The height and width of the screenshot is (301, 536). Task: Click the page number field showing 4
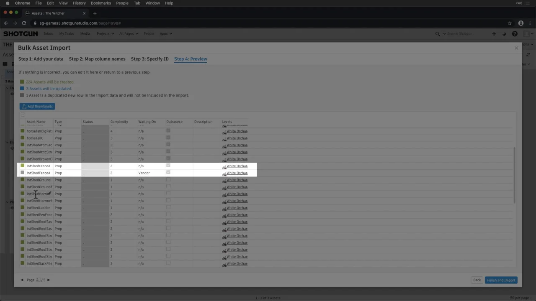[x=37, y=280]
